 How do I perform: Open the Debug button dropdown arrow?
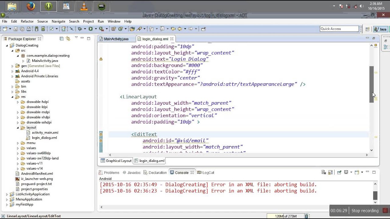(85, 29)
